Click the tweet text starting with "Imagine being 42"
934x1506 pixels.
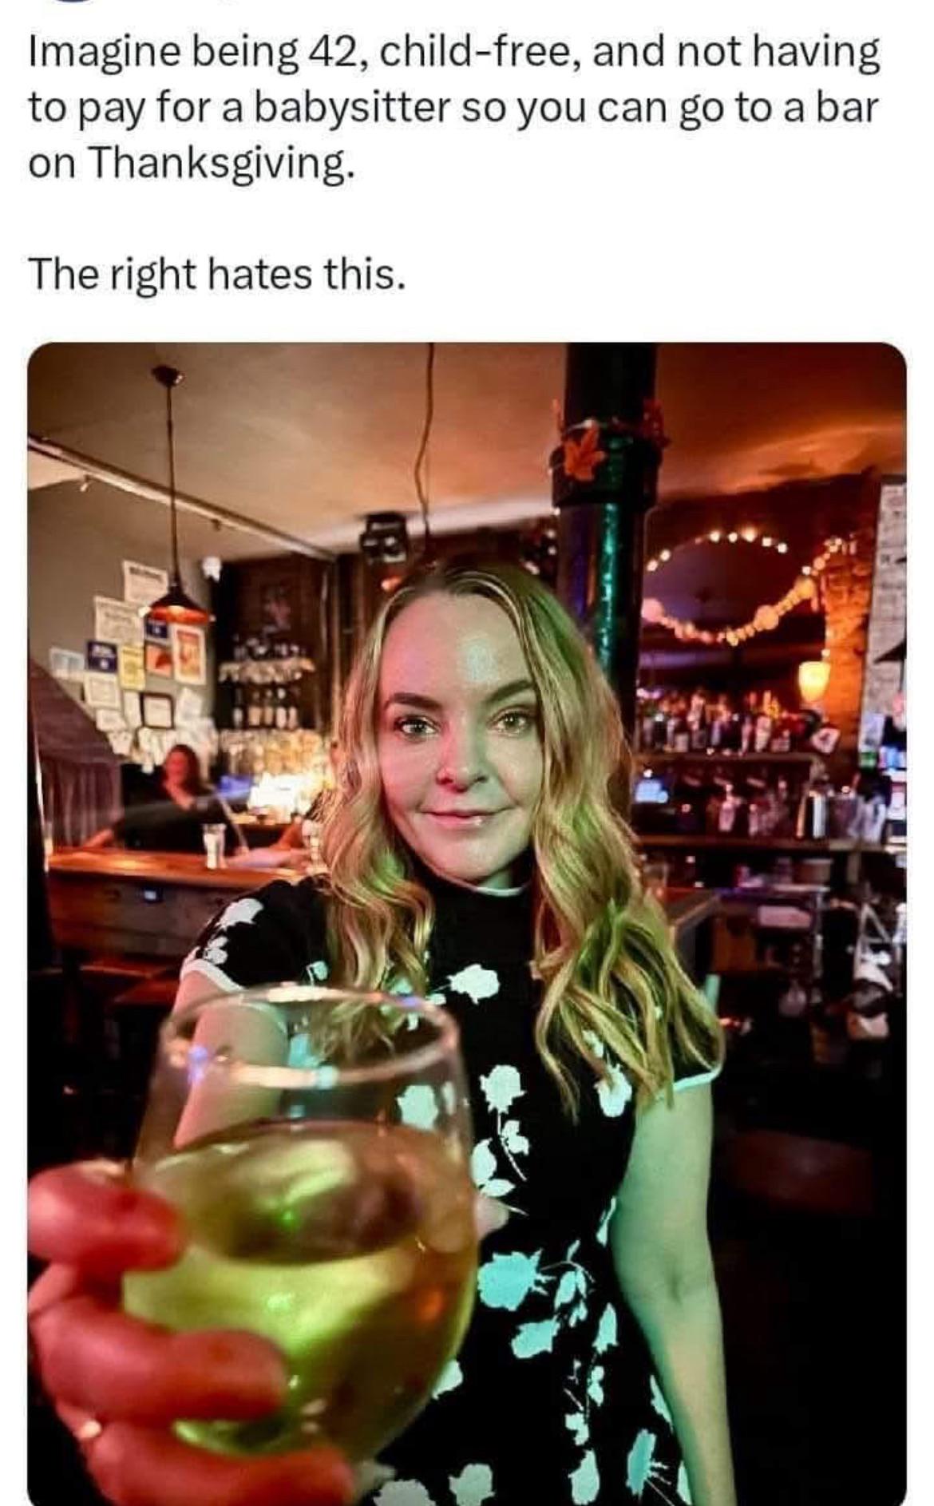click(x=455, y=107)
